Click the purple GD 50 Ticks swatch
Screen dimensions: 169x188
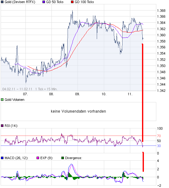pyautogui.click(x=44, y=2)
